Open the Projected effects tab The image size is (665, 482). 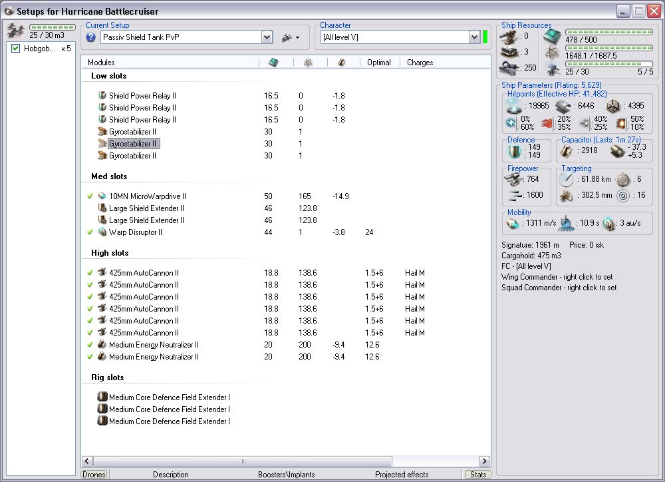click(x=402, y=475)
